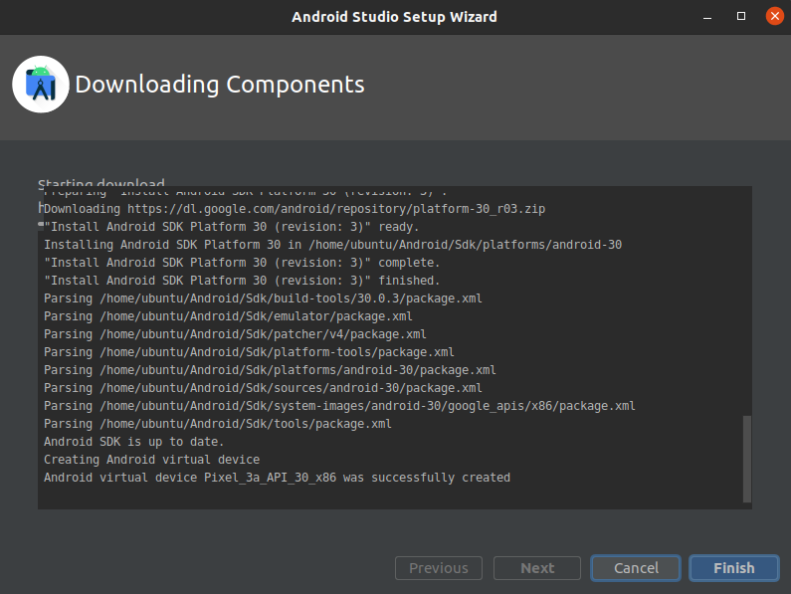Click 'Creating Android virtual device' log line
The image size is (791, 594).
152,460
